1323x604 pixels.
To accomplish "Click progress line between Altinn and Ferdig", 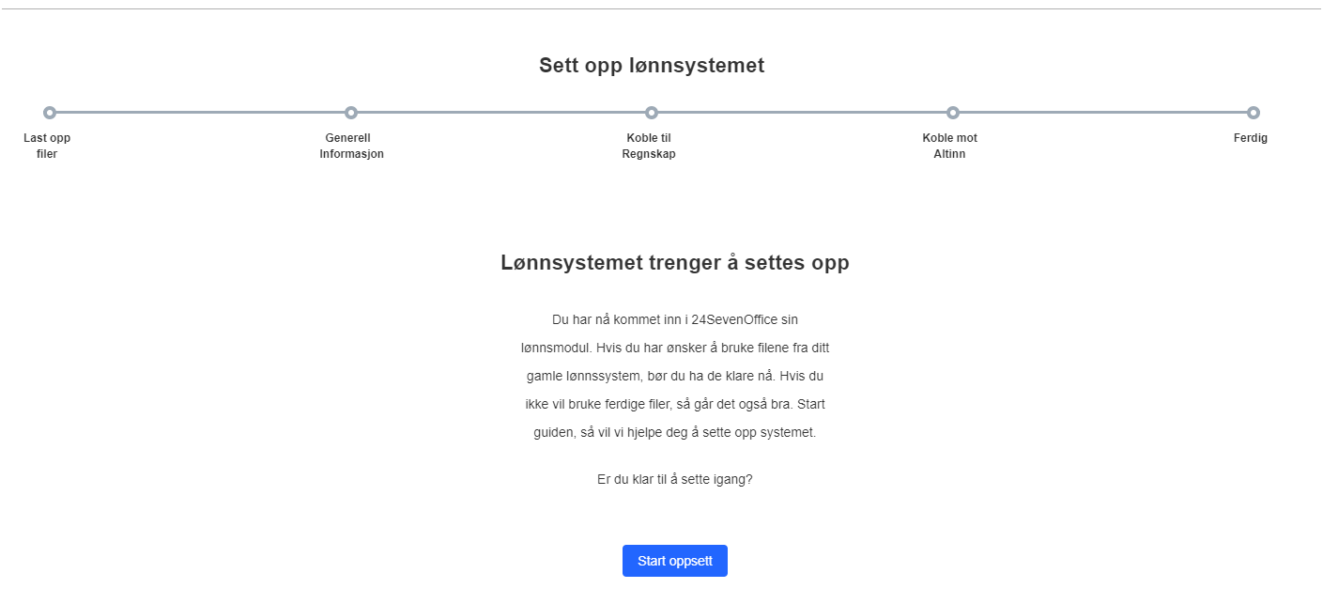I will click(1103, 113).
